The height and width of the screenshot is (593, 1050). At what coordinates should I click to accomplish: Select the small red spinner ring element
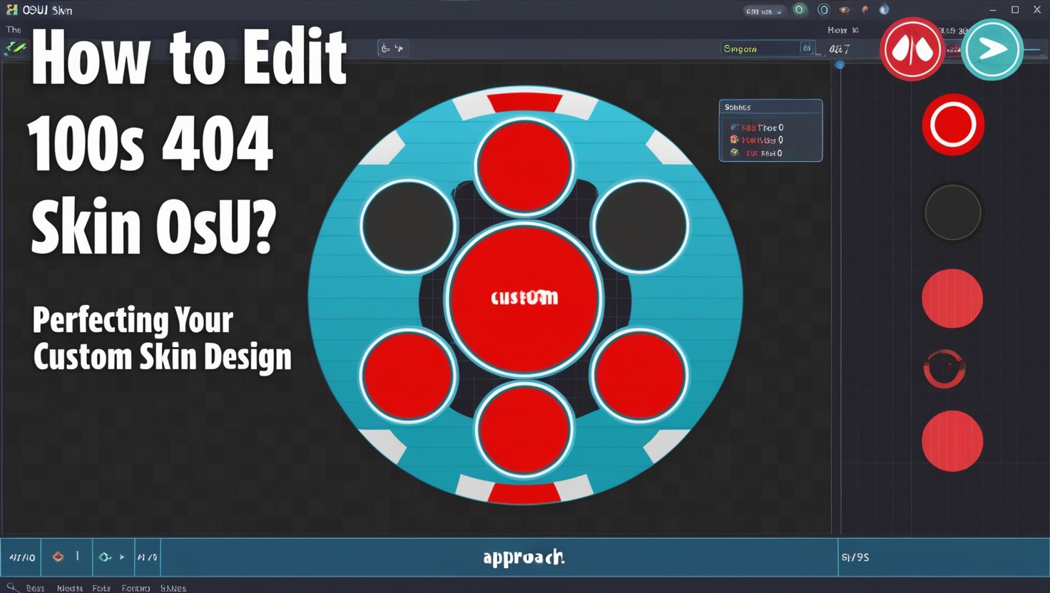[944, 369]
